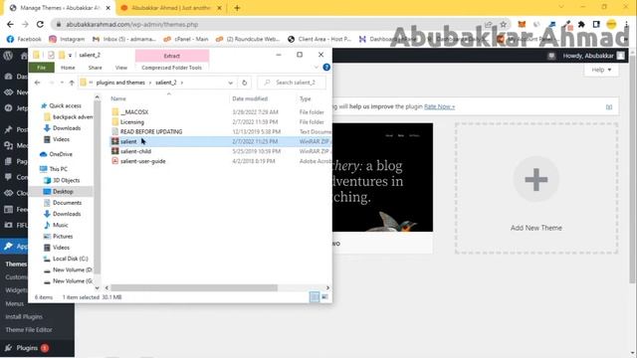
Task: Select the __MACOSX folder
Action: pos(134,112)
